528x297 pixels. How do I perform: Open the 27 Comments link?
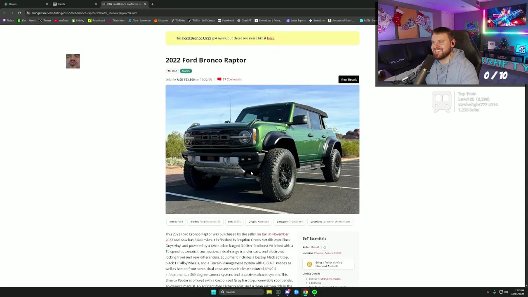pyautogui.click(x=229, y=79)
